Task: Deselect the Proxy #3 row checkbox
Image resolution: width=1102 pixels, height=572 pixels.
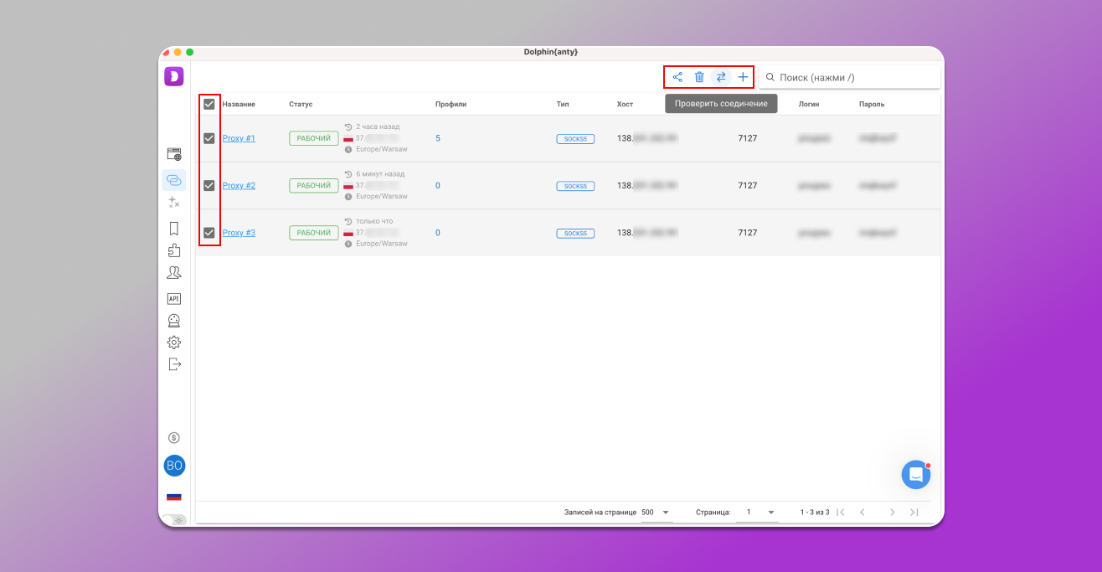Action: [x=209, y=233]
